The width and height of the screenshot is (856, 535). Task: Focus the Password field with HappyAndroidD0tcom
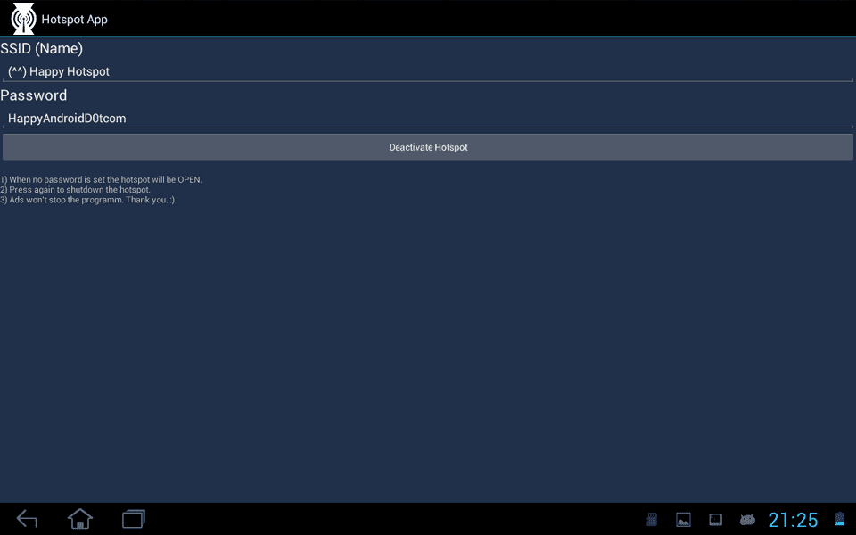[x=428, y=119]
